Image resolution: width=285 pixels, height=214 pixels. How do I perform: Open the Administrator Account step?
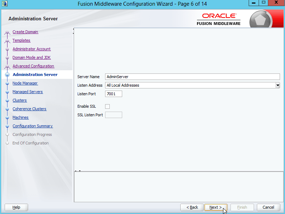click(x=31, y=49)
